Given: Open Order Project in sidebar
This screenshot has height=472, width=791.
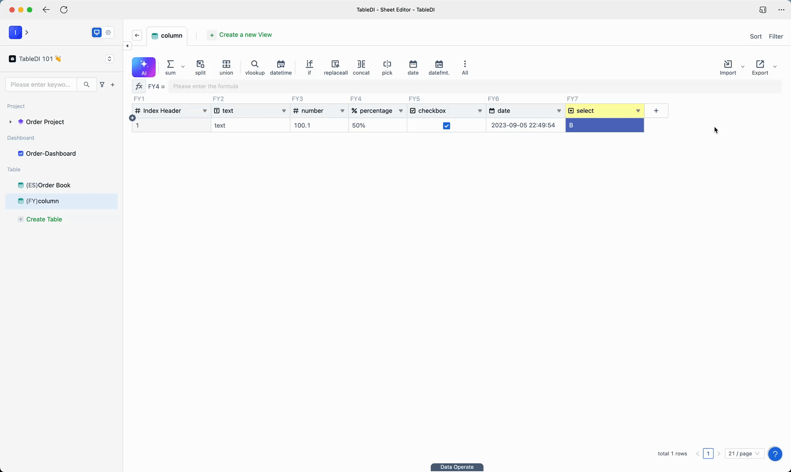Looking at the screenshot, I should 45,122.
